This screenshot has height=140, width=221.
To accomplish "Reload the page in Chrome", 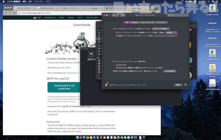I will (14, 13).
